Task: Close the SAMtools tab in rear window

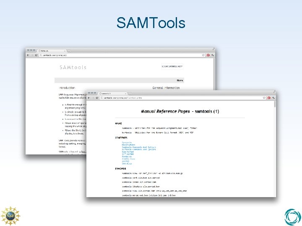Action: [x=65, y=51]
